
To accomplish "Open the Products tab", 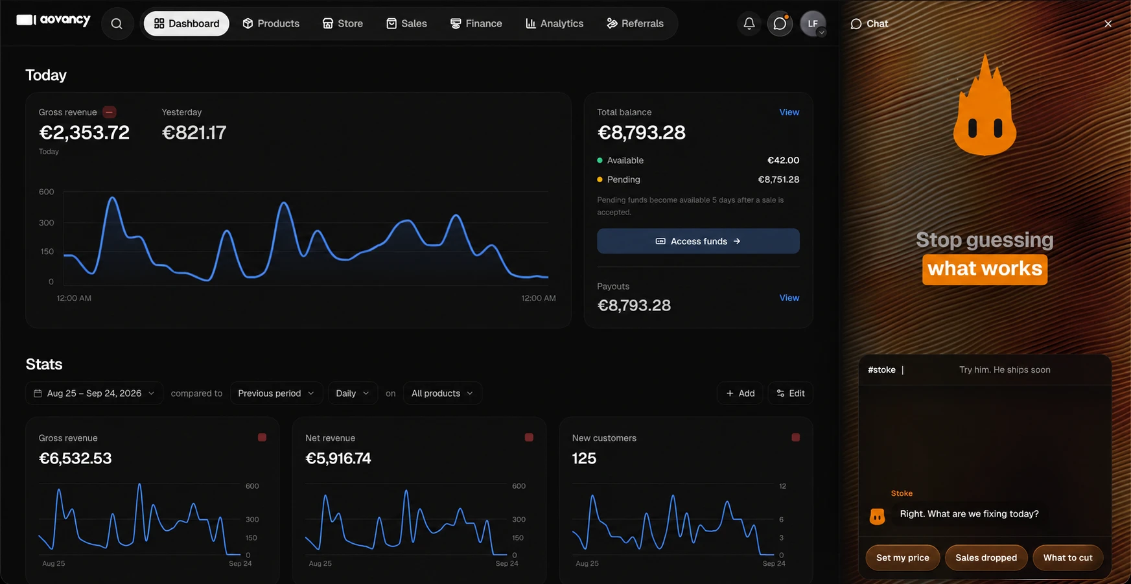I will click(271, 23).
